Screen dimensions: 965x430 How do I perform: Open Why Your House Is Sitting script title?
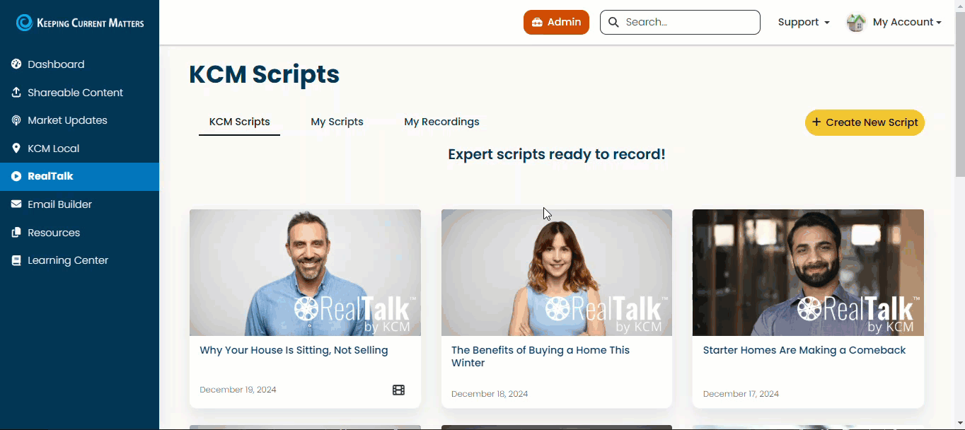(294, 350)
